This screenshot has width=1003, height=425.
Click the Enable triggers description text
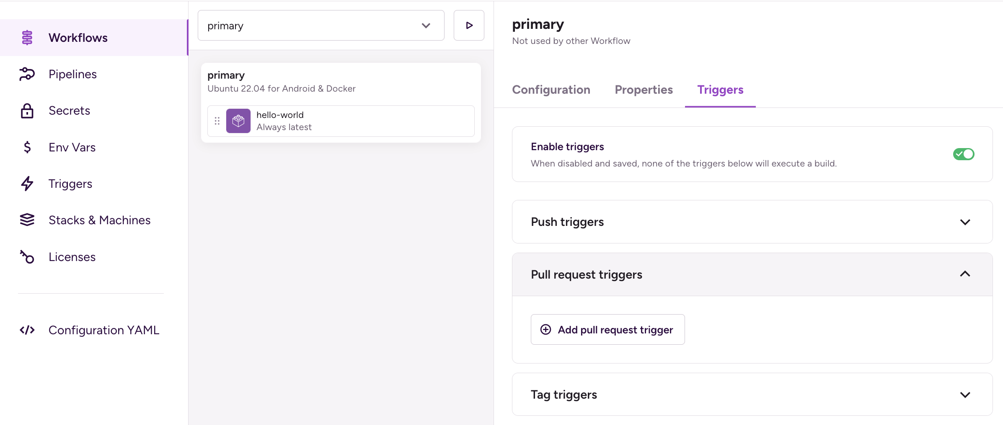[684, 164]
